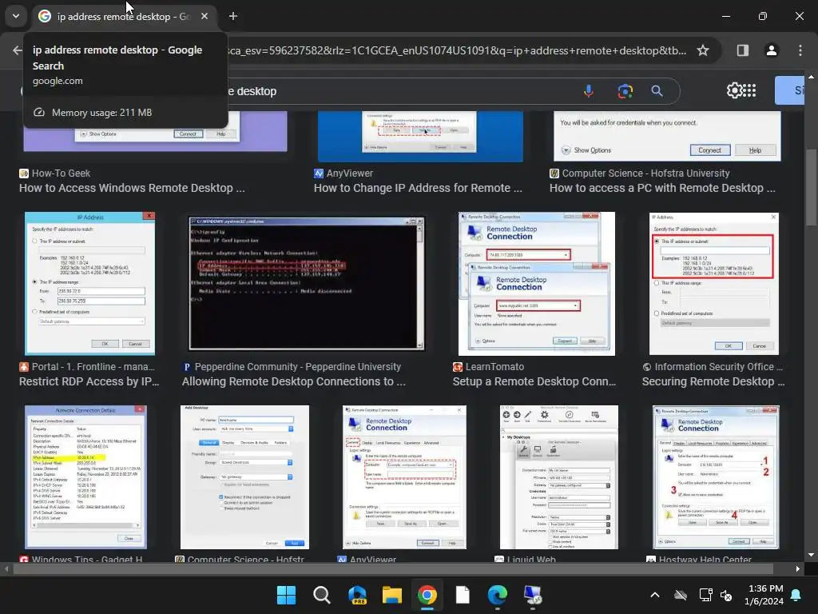Open the muted volume tray icon
The height and width of the screenshot is (614, 818).
pyautogui.click(x=725, y=595)
